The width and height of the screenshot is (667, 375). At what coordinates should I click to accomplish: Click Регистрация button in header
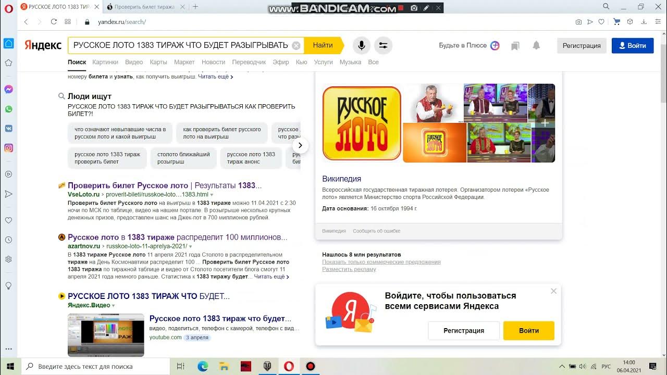pyautogui.click(x=582, y=46)
